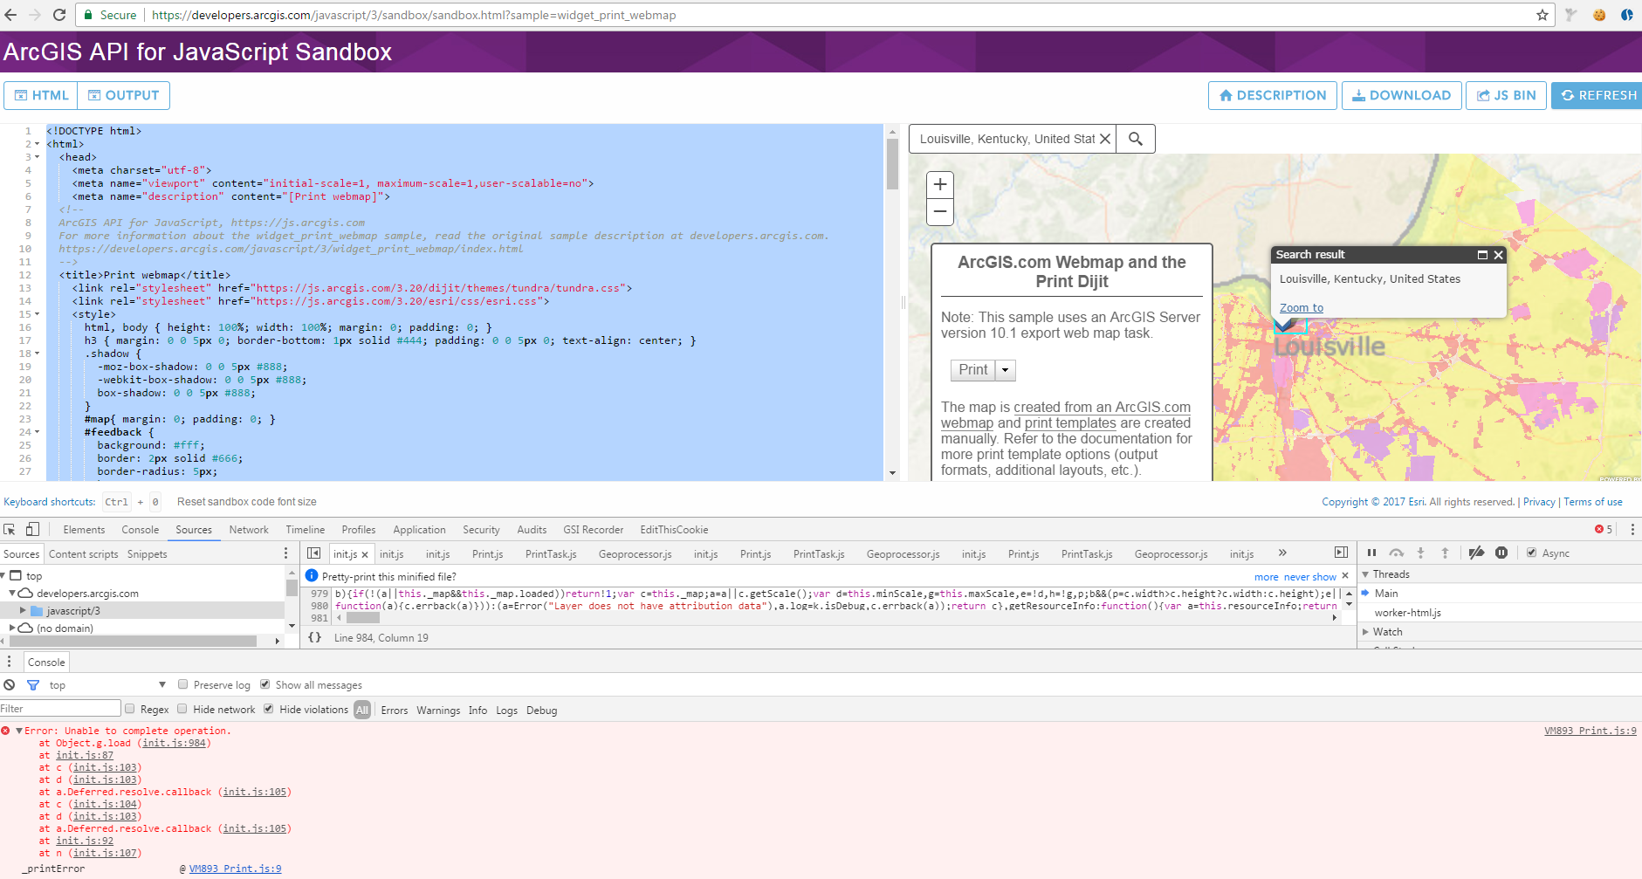The height and width of the screenshot is (879, 1642).
Task: Expand the (no domain) tree node
Action: tap(12, 628)
